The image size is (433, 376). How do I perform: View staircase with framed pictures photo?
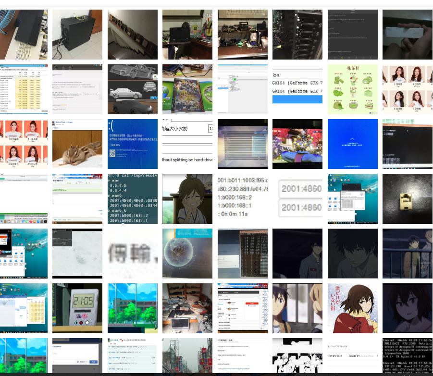[133, 35]
